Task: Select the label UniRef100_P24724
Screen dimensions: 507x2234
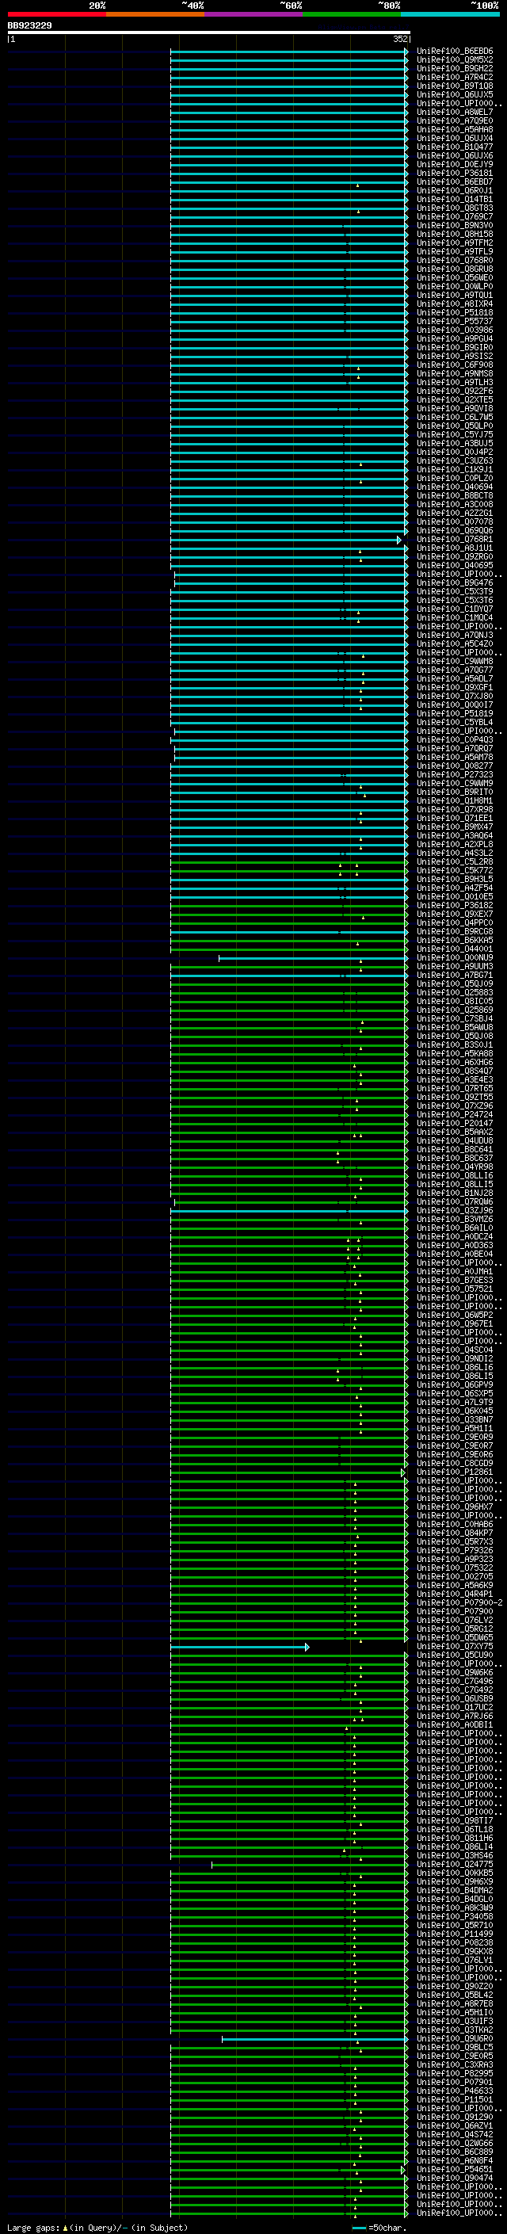Action: tap(455, 1115)
